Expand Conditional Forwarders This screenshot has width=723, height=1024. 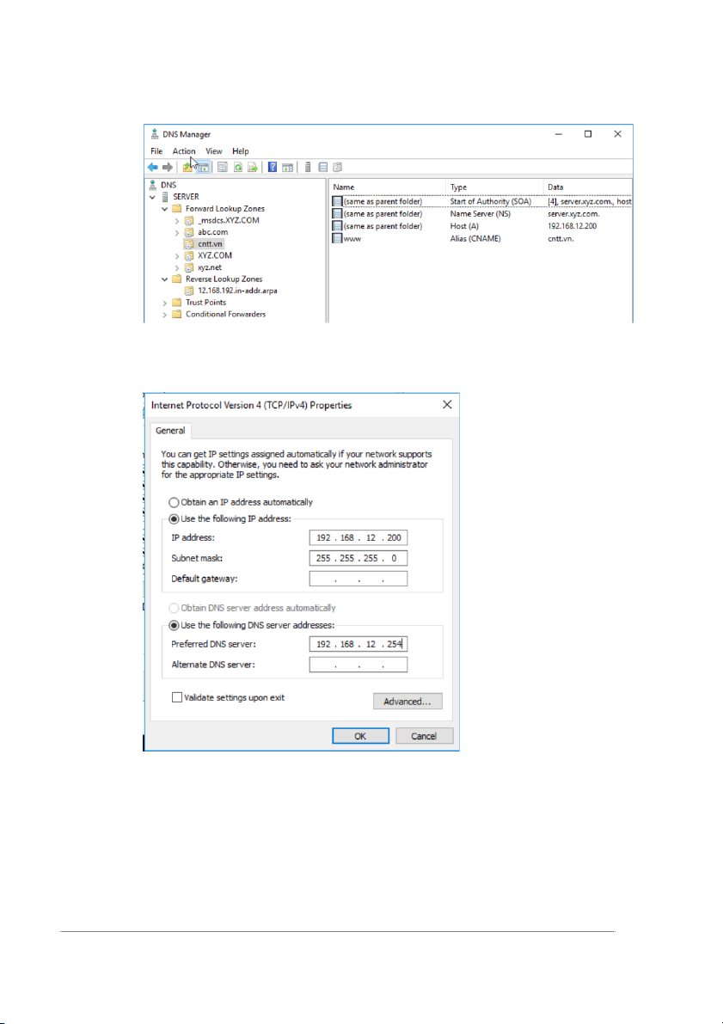pos(164,315)
